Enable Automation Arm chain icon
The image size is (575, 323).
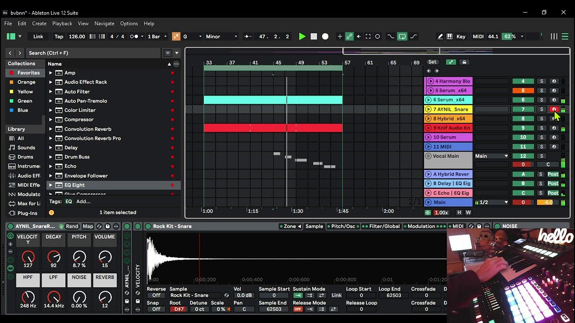coord(349,36)
